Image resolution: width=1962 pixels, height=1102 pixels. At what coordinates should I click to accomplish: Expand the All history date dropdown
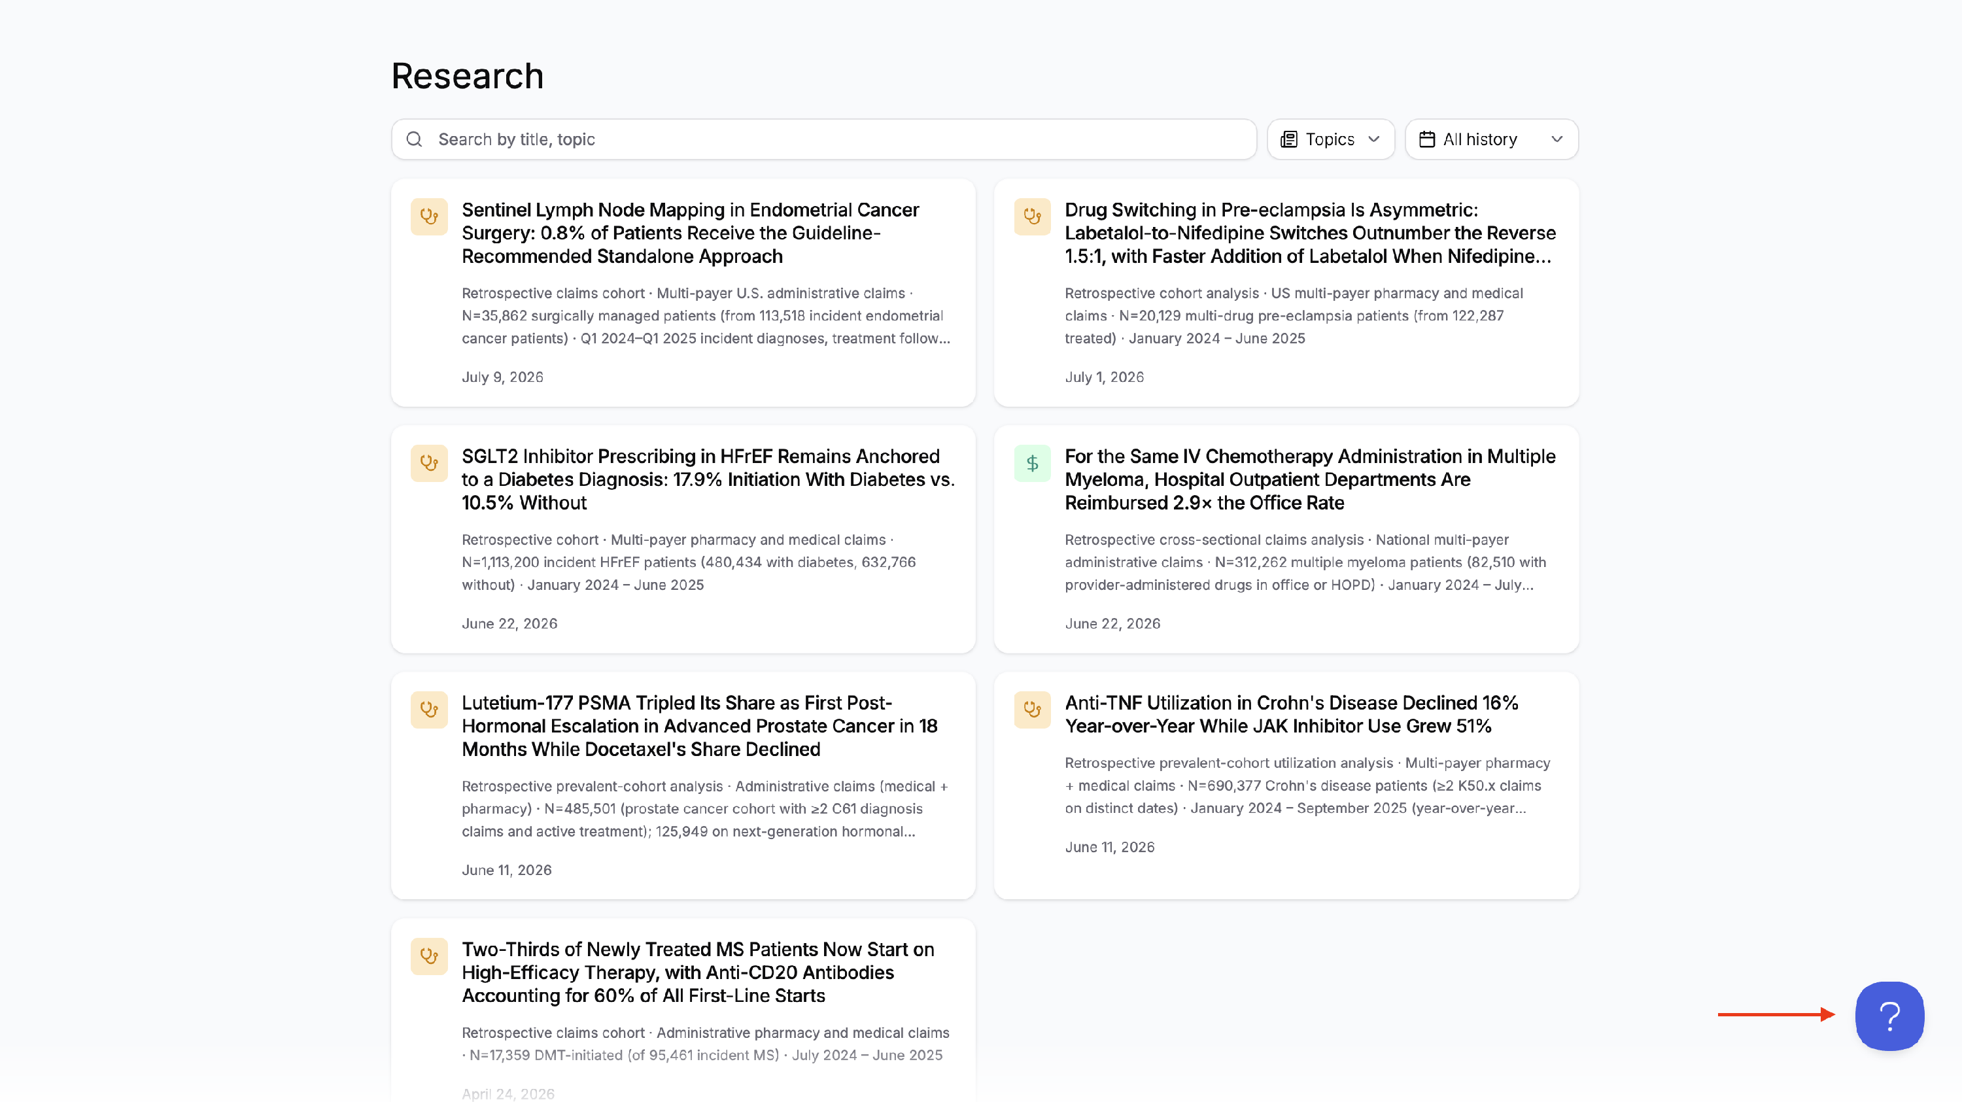click(x=1490, y=139)
